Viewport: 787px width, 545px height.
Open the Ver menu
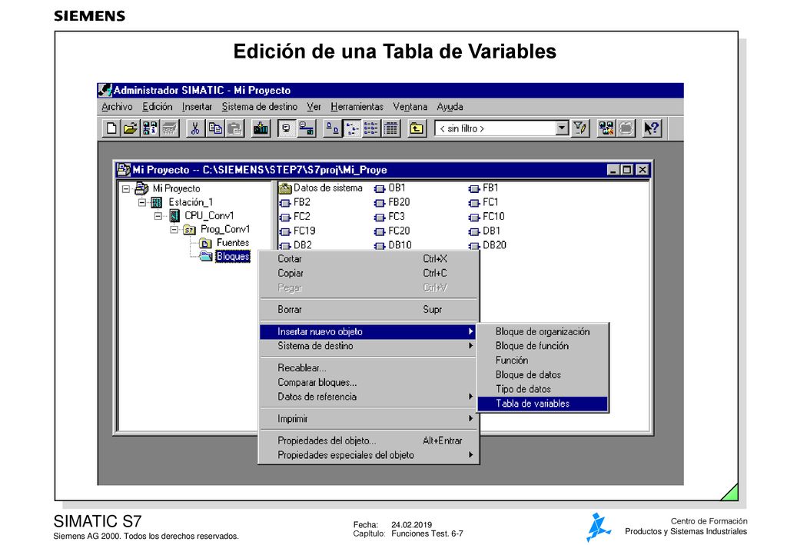(314, 107)
